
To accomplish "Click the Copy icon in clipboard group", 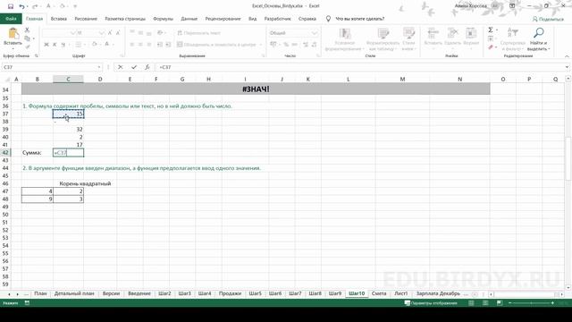I will tap(28, 38).
